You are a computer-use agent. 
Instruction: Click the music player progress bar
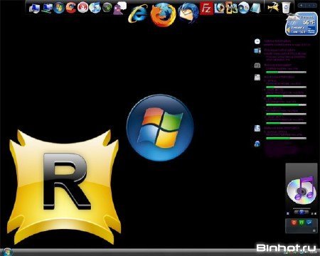pyautogui.click(x=302, y=208)
